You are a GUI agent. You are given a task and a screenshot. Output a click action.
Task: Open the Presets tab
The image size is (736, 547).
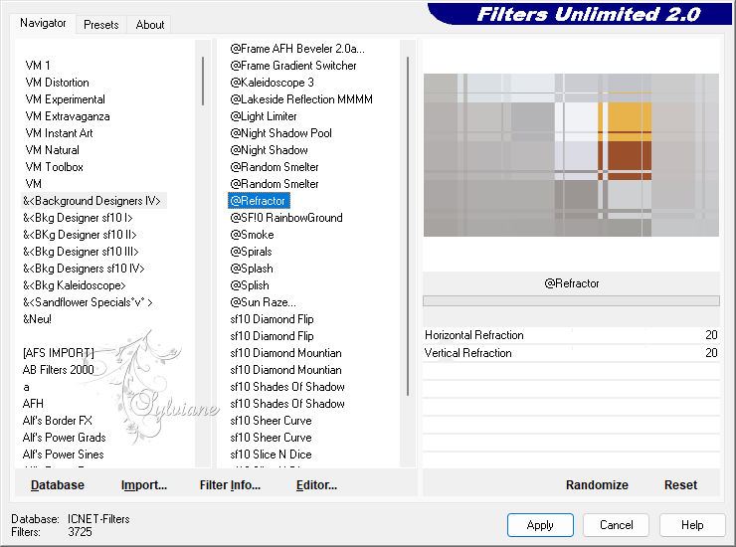100,25
